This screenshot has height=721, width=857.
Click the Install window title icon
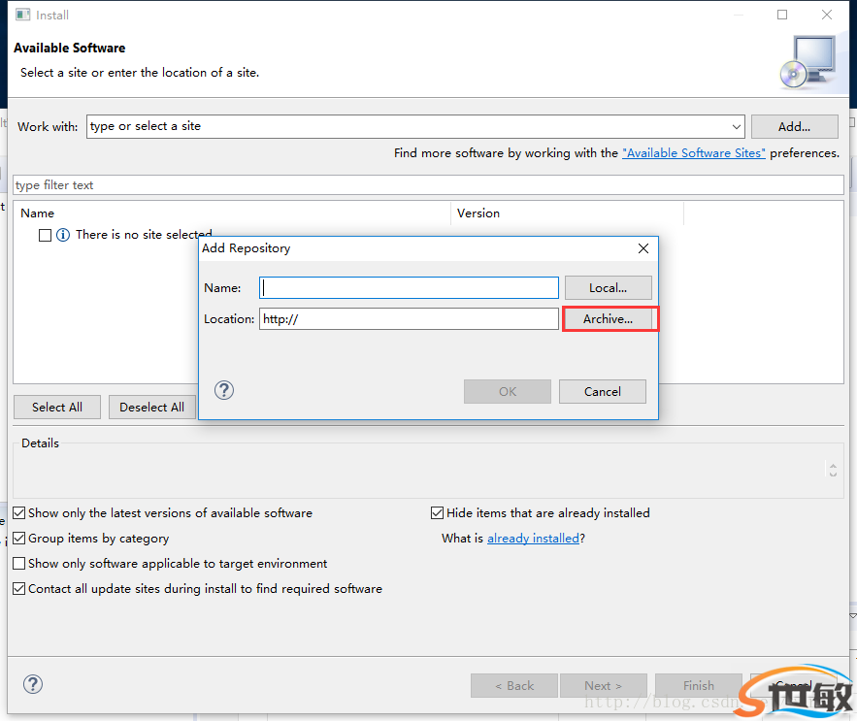point(23,15)
